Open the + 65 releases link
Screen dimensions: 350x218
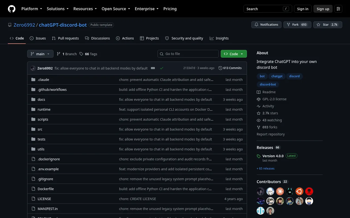[266, 168]
